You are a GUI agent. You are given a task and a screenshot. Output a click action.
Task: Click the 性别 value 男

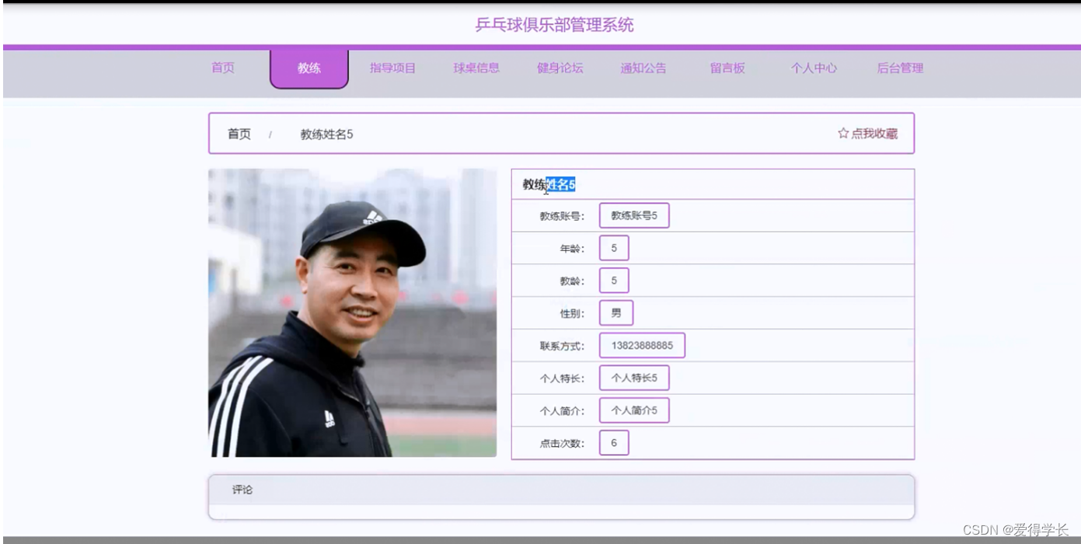616,313
